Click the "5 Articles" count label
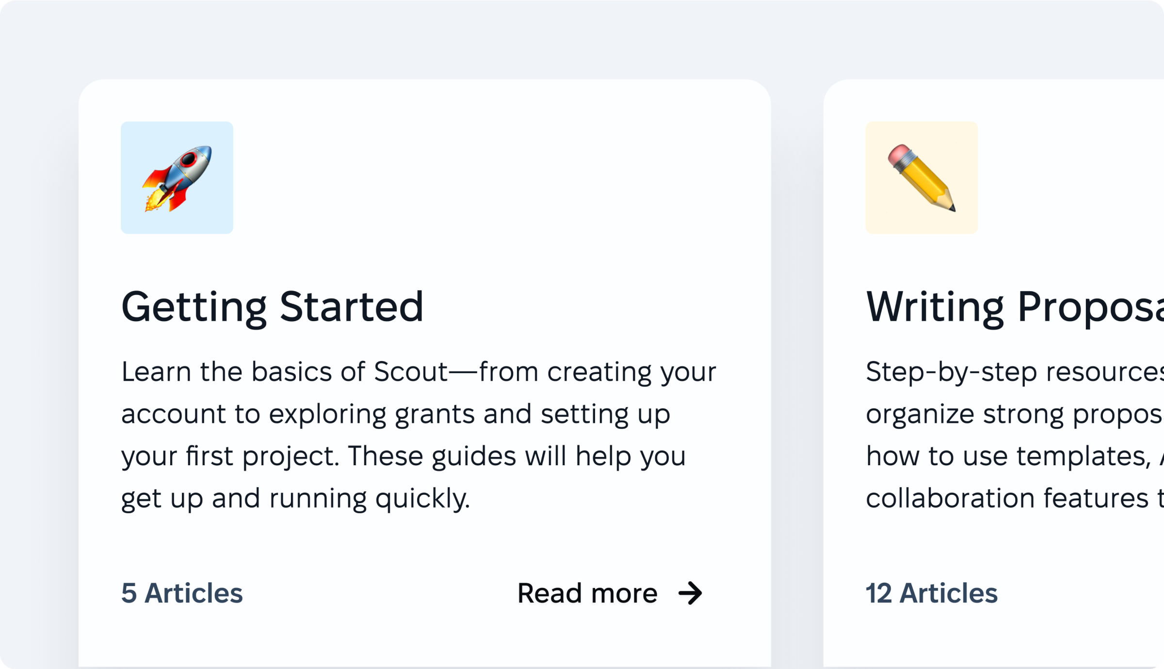The height and width of the screenshot is (669, 1164). click(182, 593)
